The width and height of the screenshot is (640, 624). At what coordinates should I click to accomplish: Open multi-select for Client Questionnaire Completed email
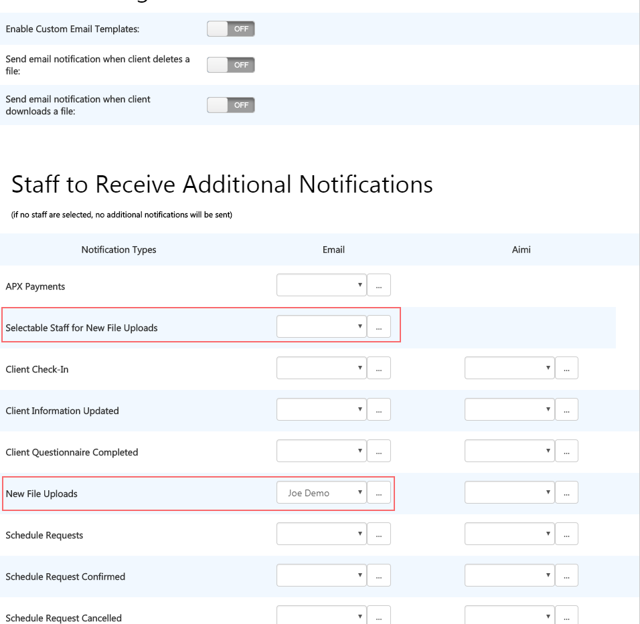click(379, 451)
